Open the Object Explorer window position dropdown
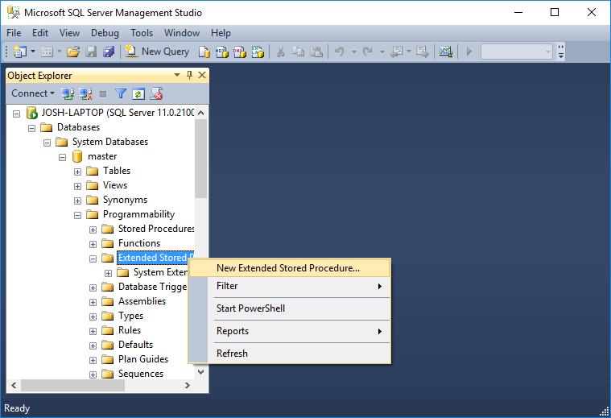611x418 pixels. (x=177, y=75)
